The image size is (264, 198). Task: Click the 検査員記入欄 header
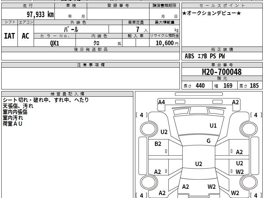[67, 94]
